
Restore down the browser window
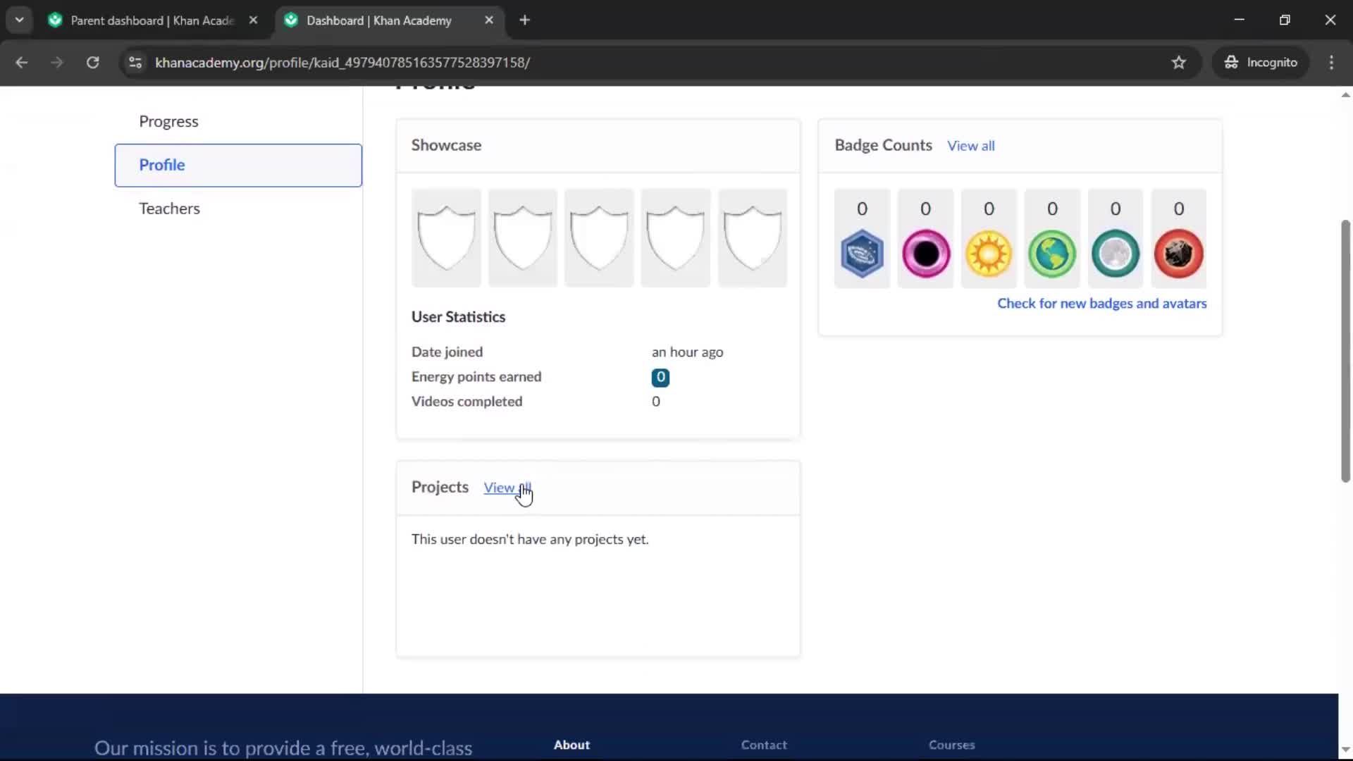[x=1285, y=20]
